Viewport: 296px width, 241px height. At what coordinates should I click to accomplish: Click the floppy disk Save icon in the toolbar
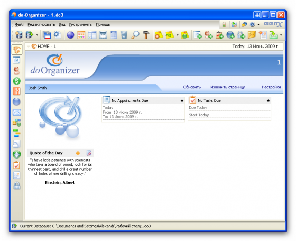pos(47,35)
